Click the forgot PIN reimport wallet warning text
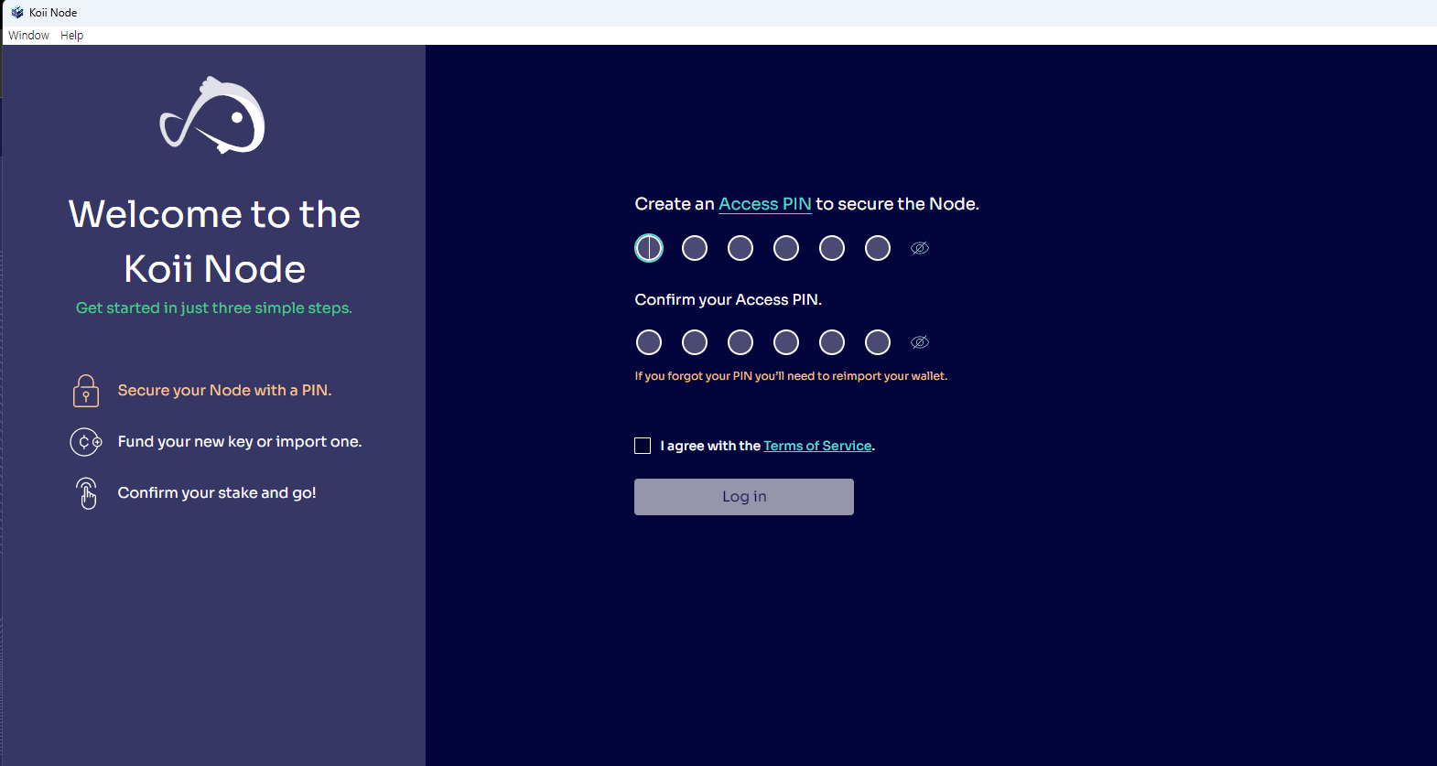 (791, 376)
